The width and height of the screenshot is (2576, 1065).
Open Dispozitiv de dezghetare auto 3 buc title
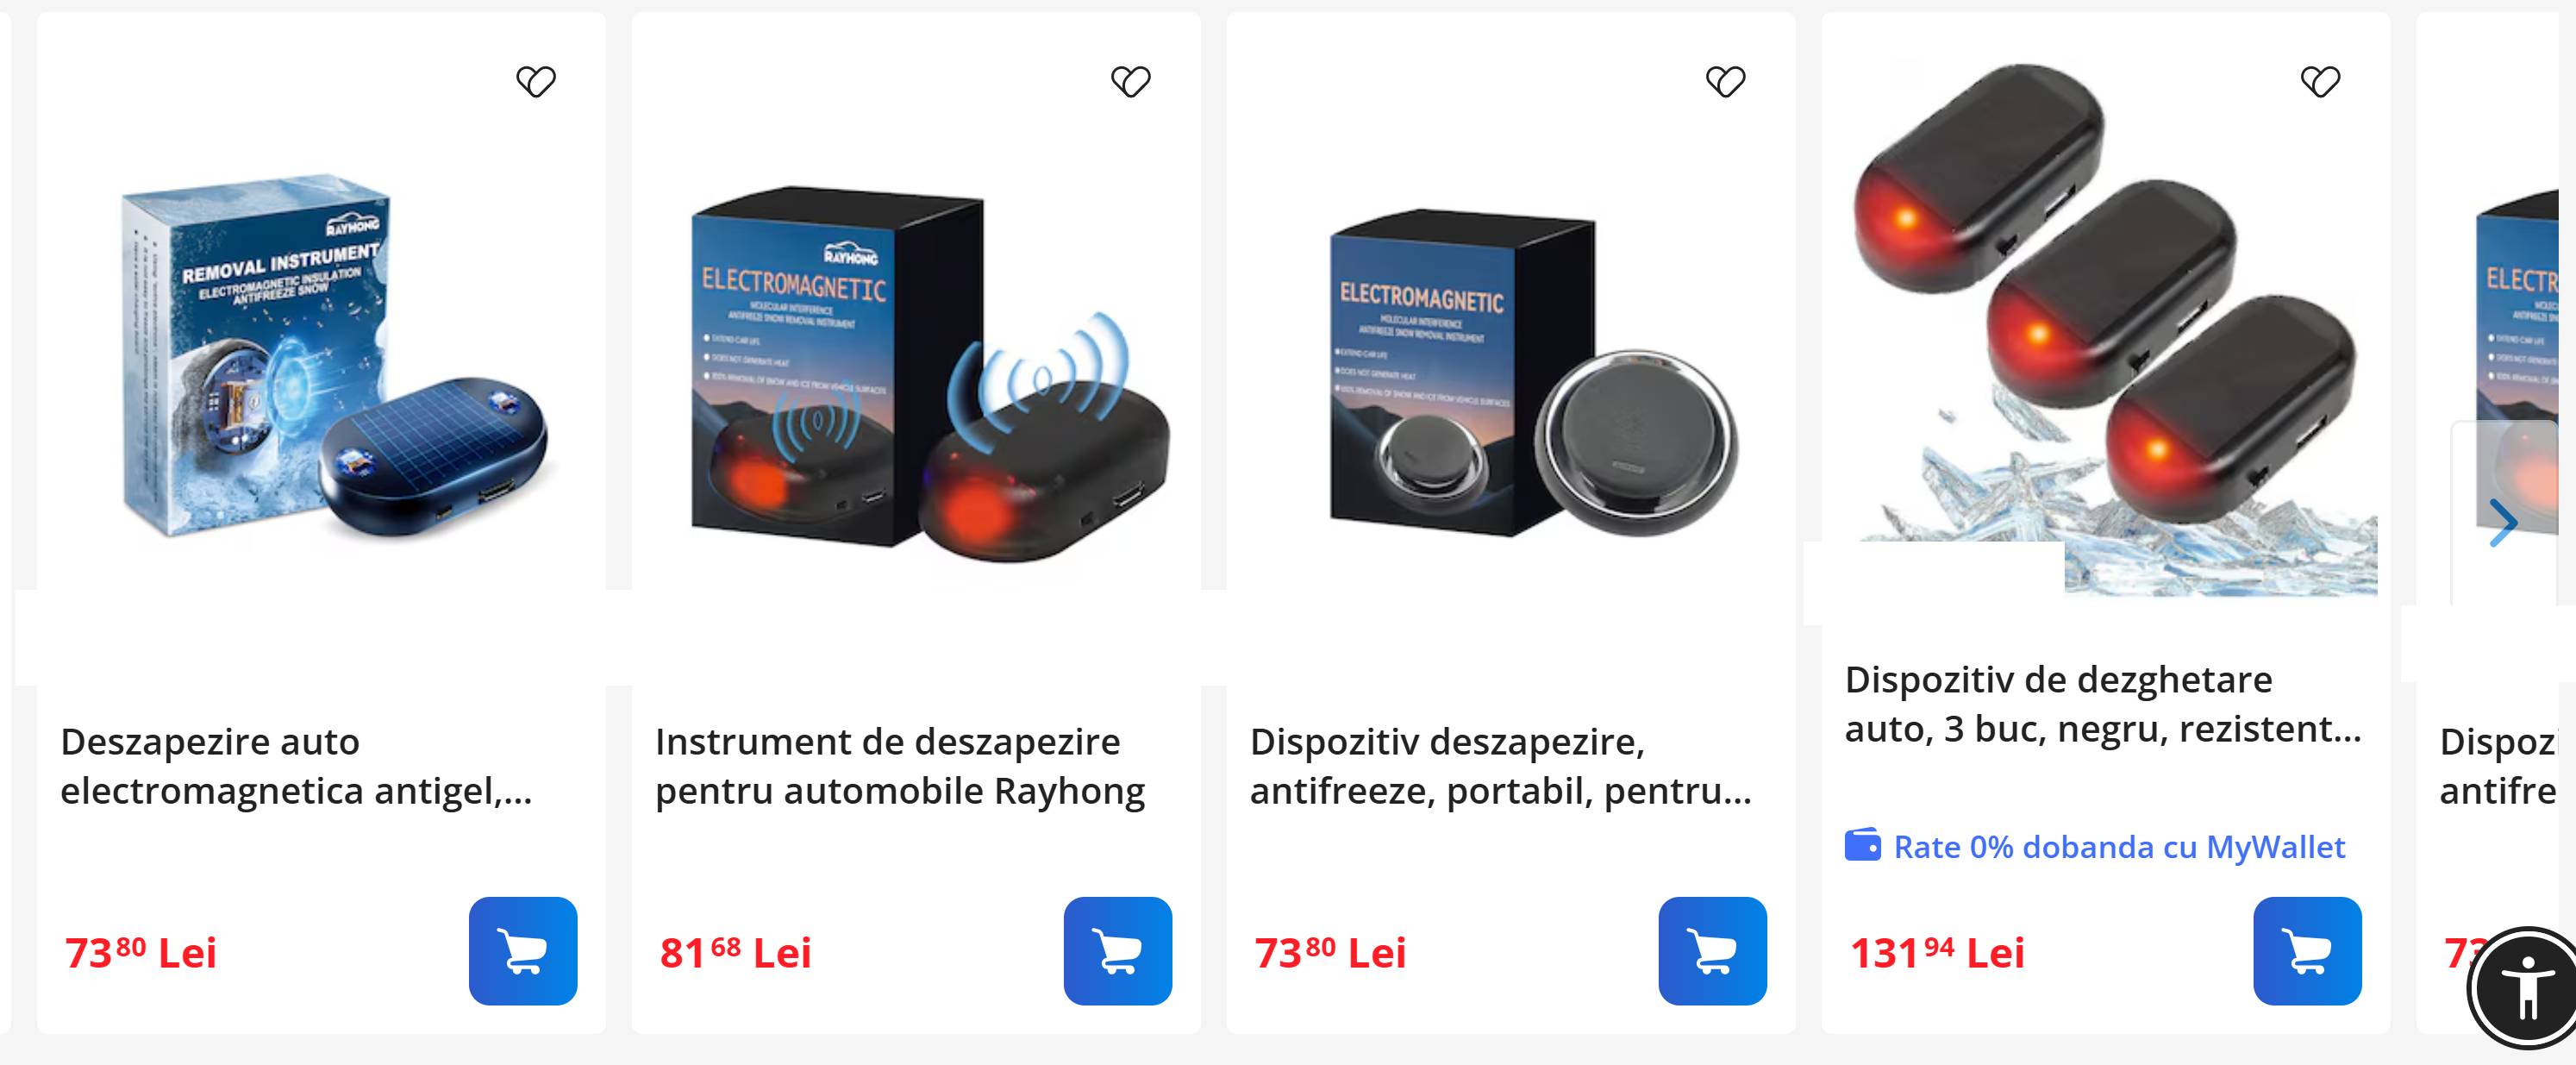point(2103,704)
